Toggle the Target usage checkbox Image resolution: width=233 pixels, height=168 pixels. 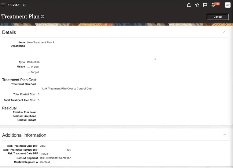pos(28,72)
